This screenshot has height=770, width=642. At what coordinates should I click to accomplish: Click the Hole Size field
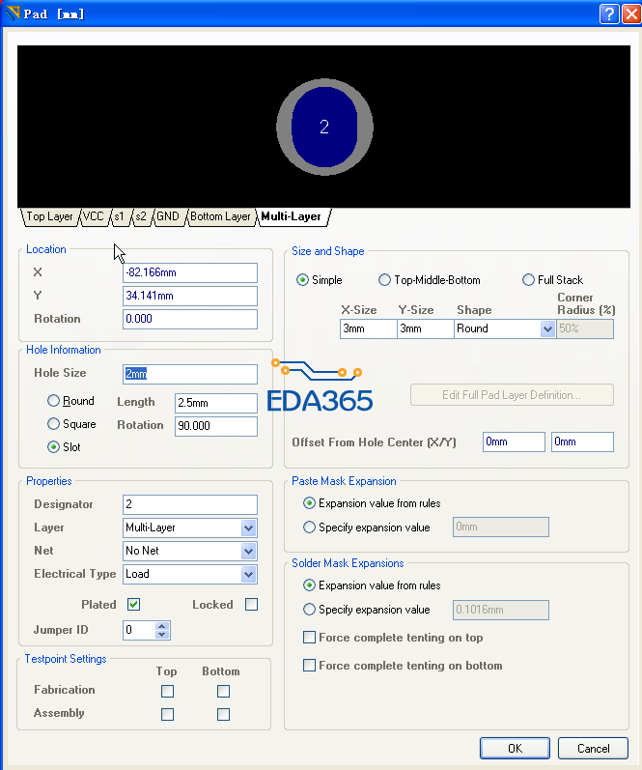coord(190,374)
